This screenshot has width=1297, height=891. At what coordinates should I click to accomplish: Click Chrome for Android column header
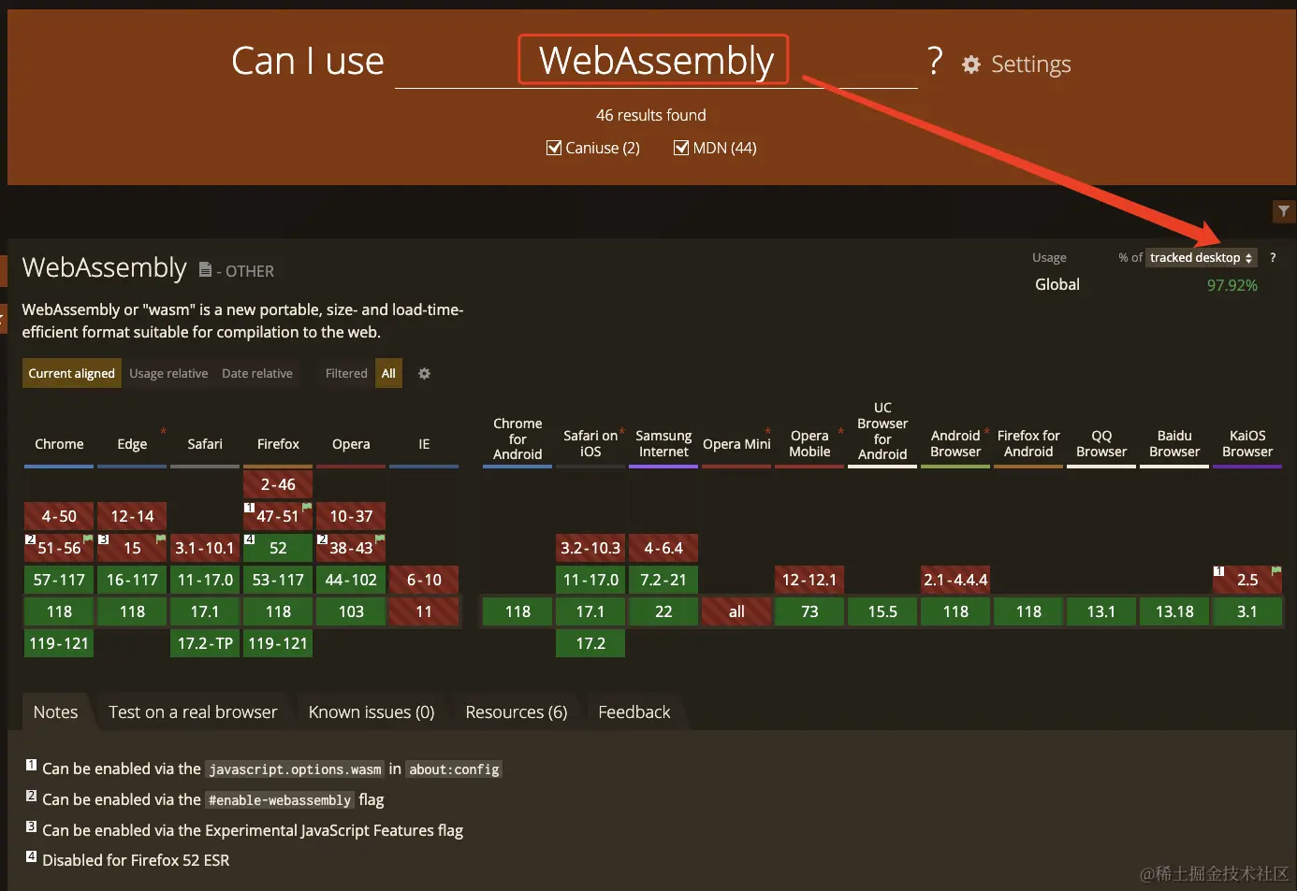[x=517, y=439]
